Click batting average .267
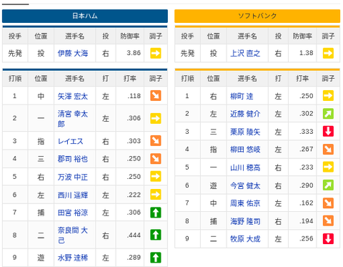 coord(307,149)
